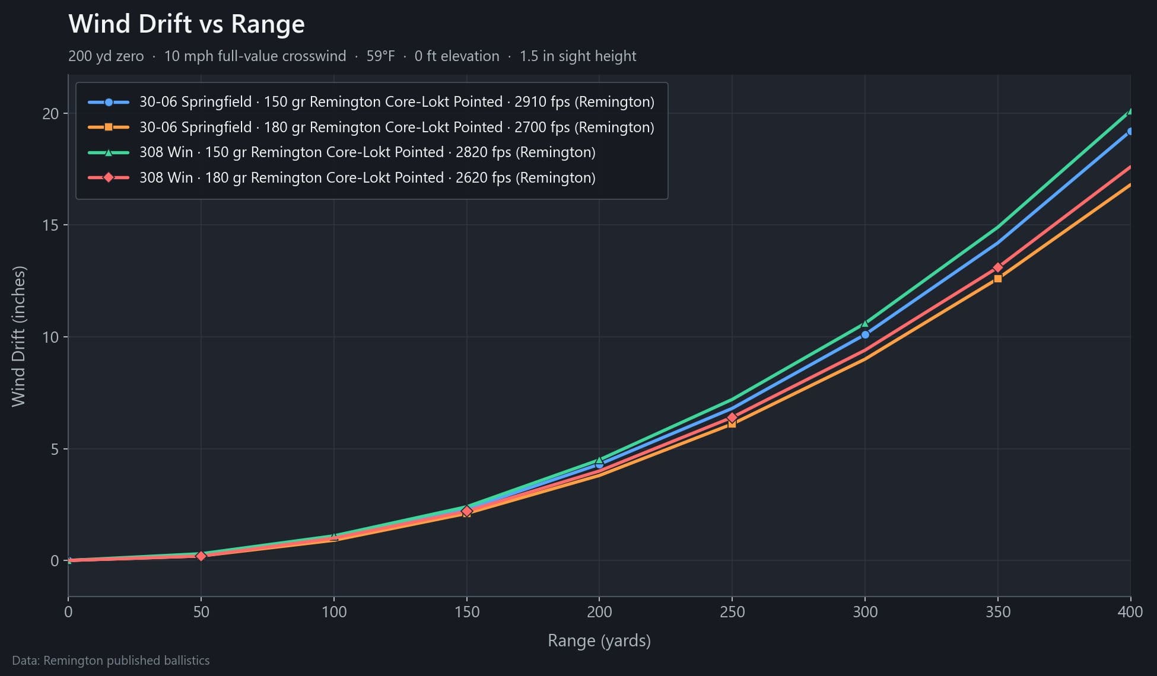
Task: Click the Range (yards) axis label
Action: [x=599, y=640]
